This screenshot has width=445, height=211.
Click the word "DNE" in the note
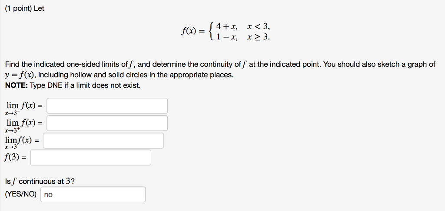(x=55, y=85)
